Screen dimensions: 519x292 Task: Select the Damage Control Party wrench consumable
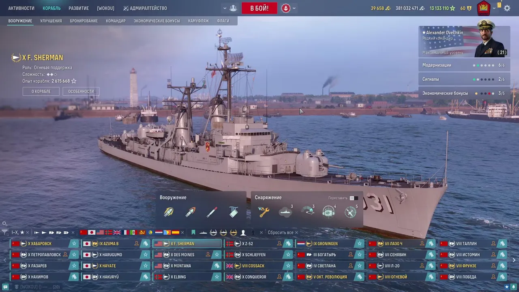[x=264, y=212]
